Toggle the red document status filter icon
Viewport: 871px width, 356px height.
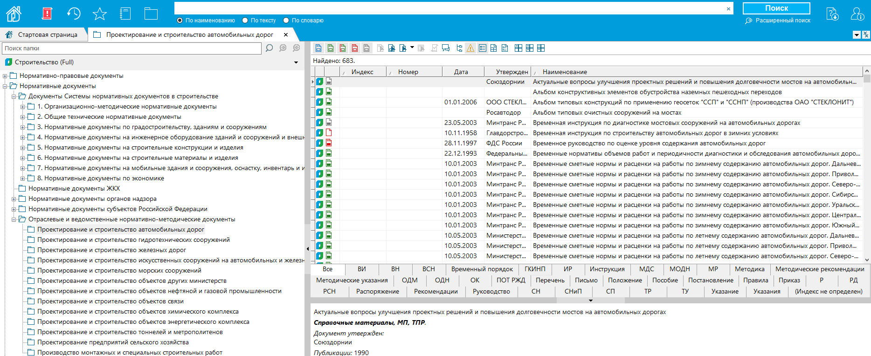[355, 48]
